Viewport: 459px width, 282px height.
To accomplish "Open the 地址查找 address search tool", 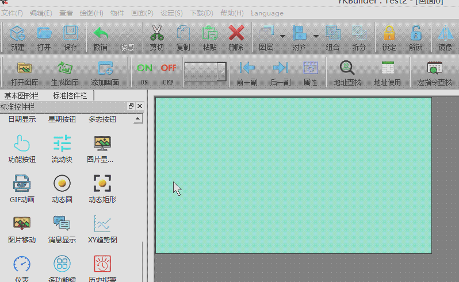I will coord(347,69).
